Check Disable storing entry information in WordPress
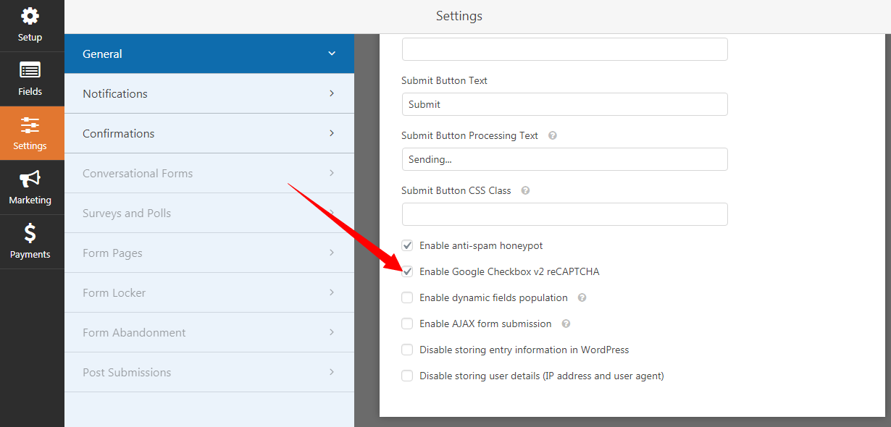The image size is (891, 427). [x=407, y=350]
